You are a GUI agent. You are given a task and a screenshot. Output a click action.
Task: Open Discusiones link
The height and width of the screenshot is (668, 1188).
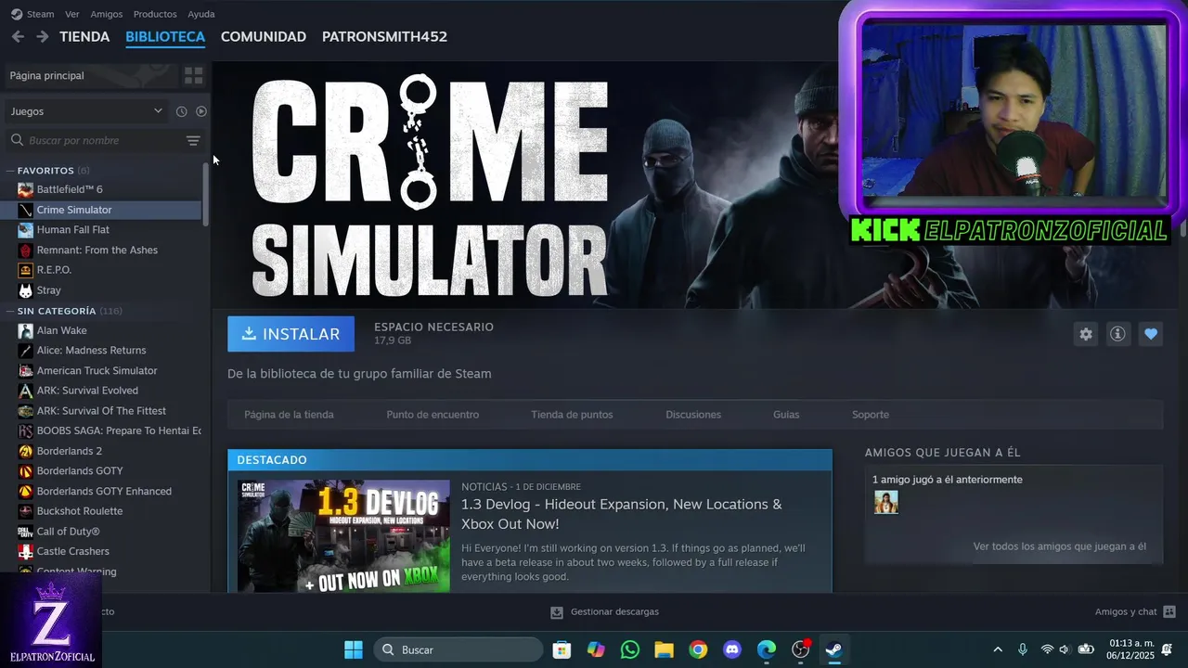coord(693,415)
